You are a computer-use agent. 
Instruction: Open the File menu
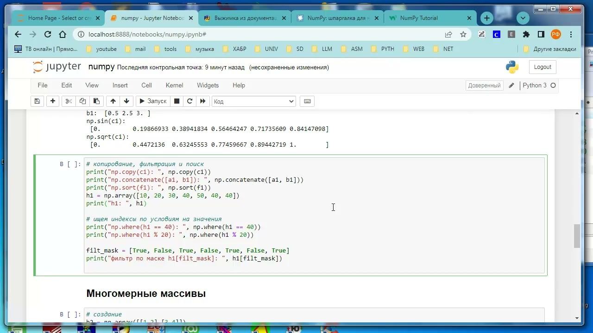pos(43,85)
